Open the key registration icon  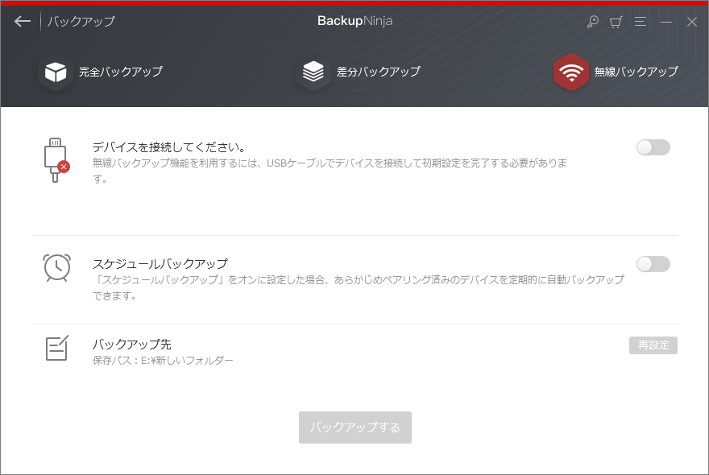pyautogui.click(x=592, y=21)
